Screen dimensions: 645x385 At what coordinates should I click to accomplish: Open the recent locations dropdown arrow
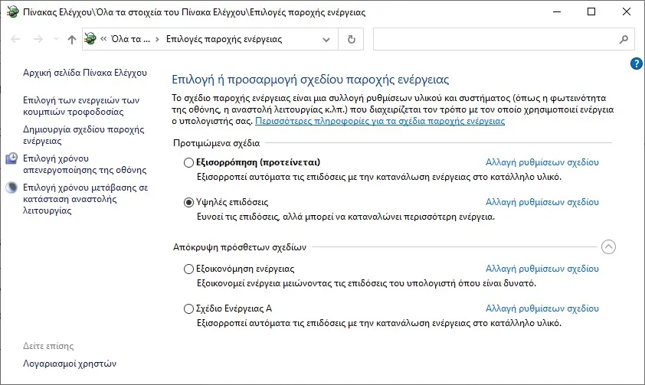click(54, 40)
